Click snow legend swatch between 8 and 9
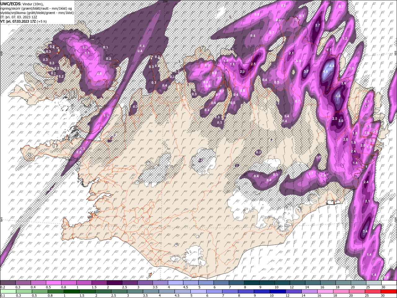Screen dimensions: 397x298 (252, 283)
